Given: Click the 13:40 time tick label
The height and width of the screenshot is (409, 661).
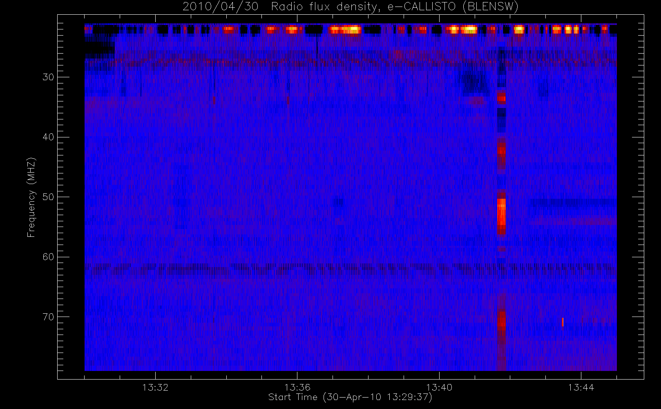Looking at the screenshot, I should coord(439,387).
